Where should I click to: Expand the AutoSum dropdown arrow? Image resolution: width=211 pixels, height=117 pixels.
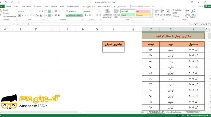point(183,10)
